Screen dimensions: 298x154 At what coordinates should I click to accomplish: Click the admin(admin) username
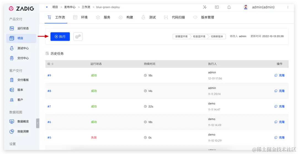pyautogui.click(x=263, y=7)
